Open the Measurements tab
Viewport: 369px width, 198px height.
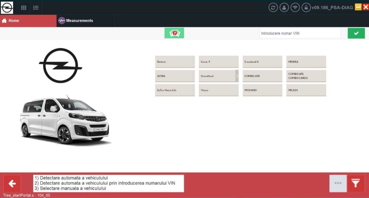pyautogui.click(x=85, y=21)
